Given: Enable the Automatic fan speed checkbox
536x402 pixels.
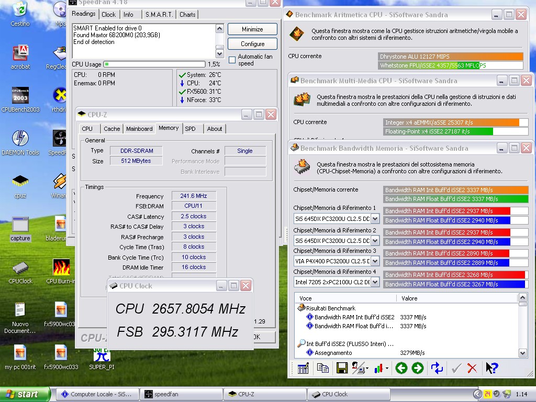Looking at the screenshot, I should pos(232,60).
